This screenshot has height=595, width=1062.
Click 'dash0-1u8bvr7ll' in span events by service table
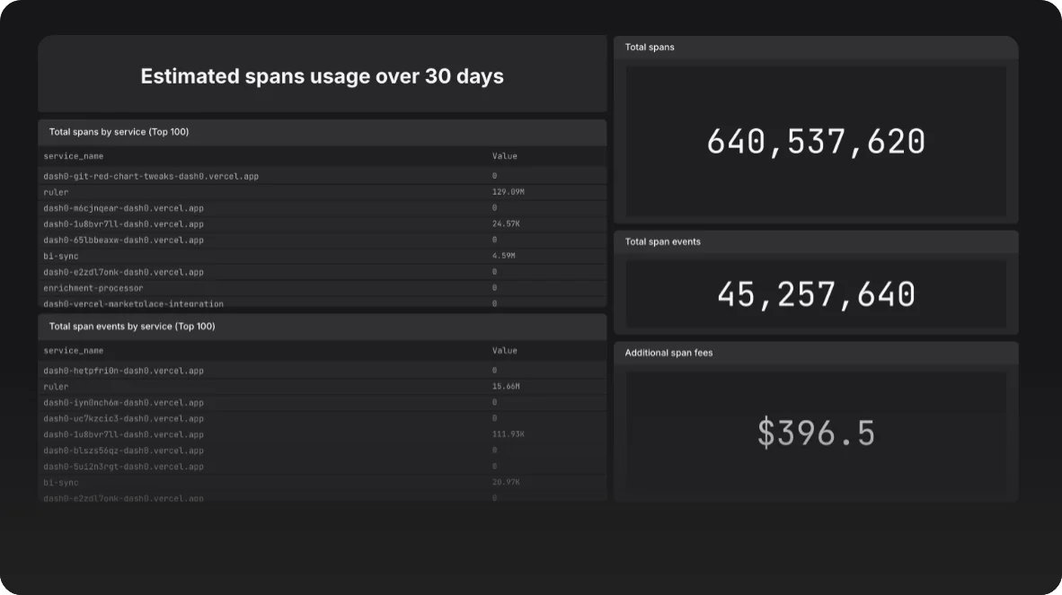coord(123,434)
